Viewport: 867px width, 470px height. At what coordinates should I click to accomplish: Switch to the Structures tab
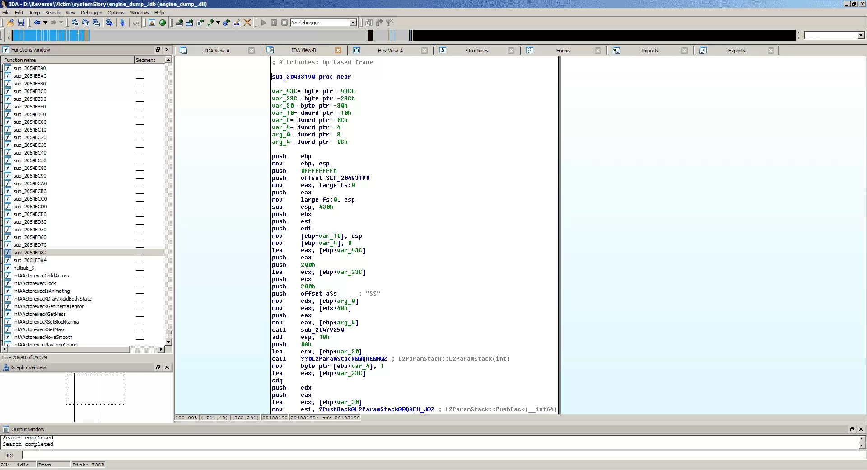pos(477,51)
